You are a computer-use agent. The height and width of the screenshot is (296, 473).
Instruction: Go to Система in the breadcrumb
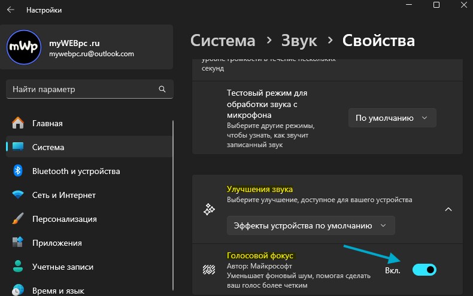tap(222, 41)
